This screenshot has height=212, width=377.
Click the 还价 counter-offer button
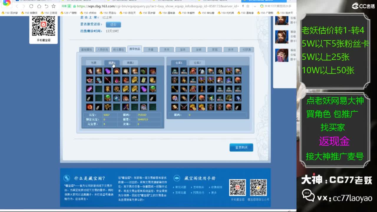click(x=113, y=25)
